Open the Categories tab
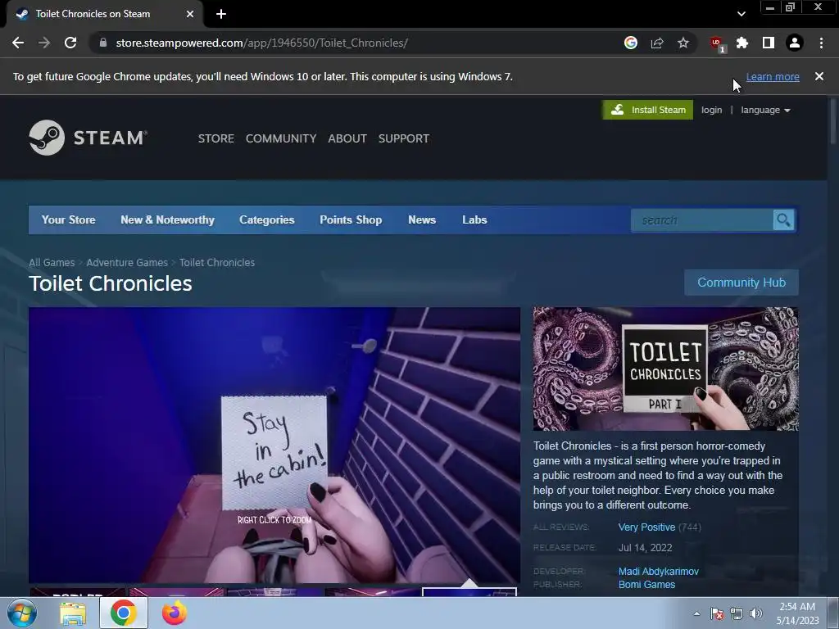Screen dimensions: 839x629 [x=267, y=219]
